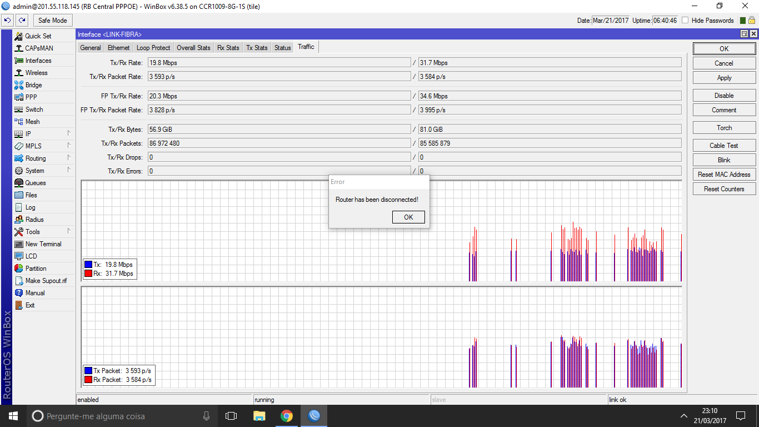Toggle the Hide Passwords checkbox

686,21
